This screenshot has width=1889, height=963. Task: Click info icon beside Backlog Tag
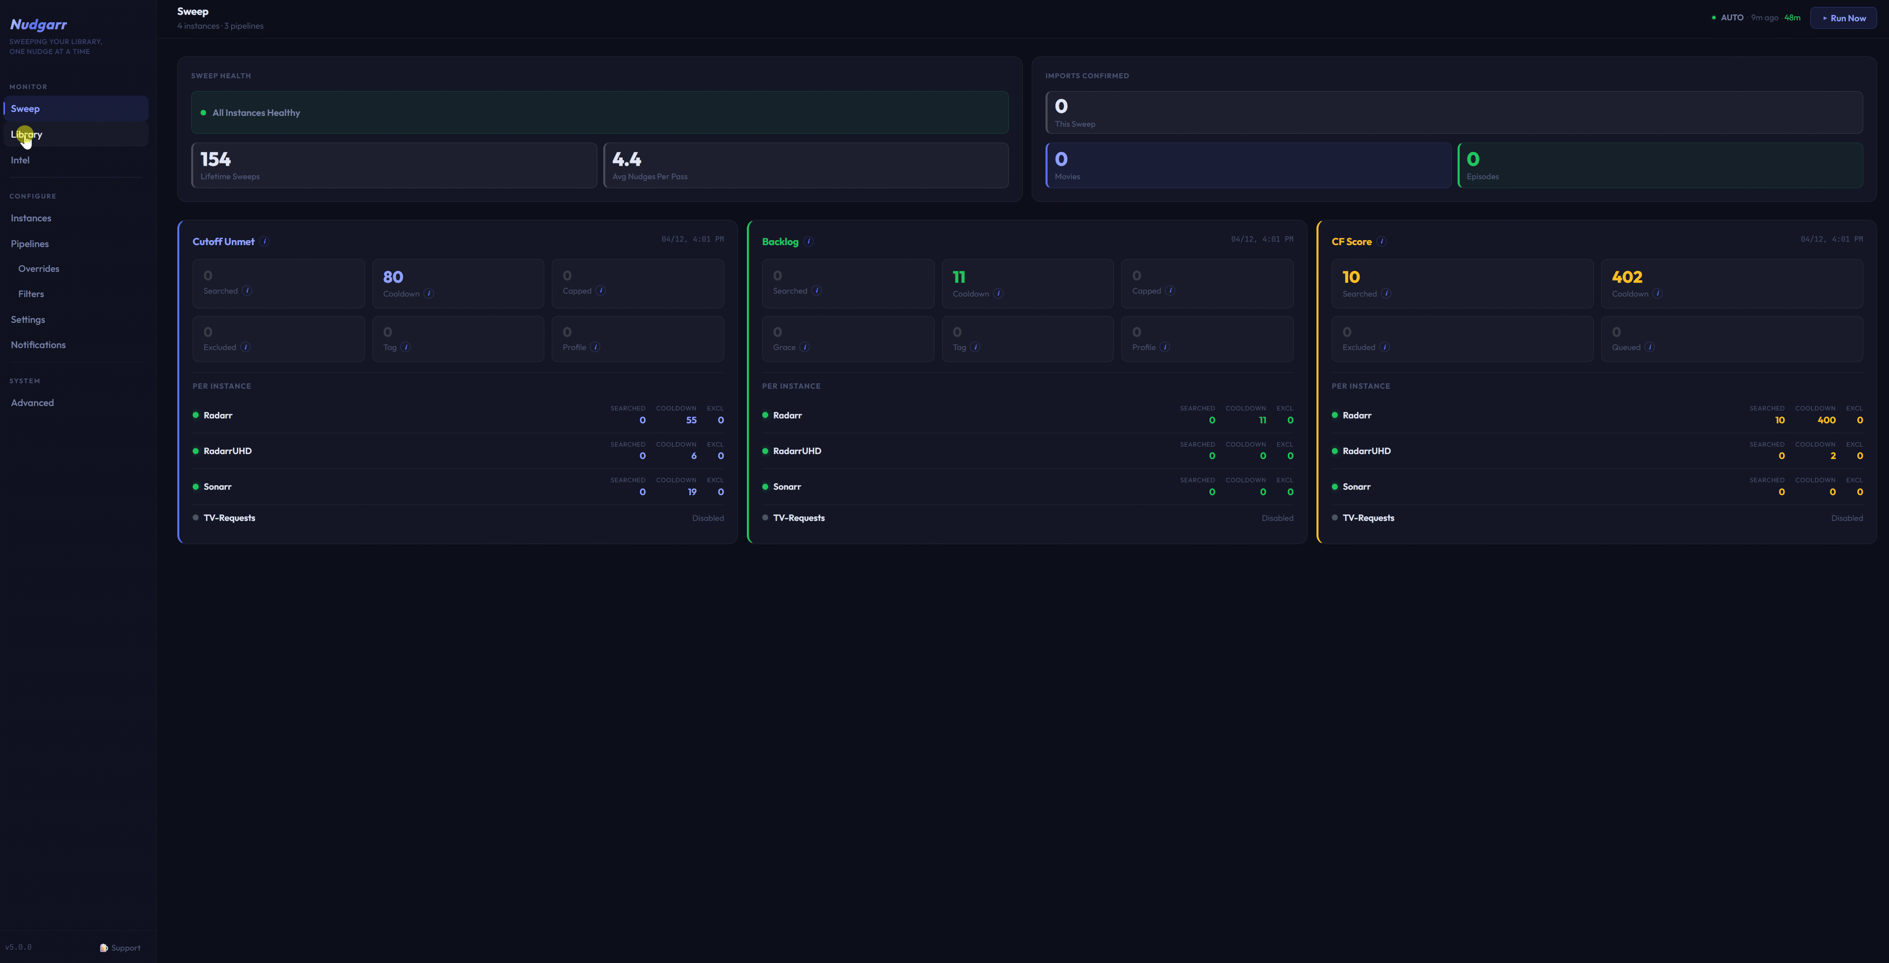click(x=975, y=348)
